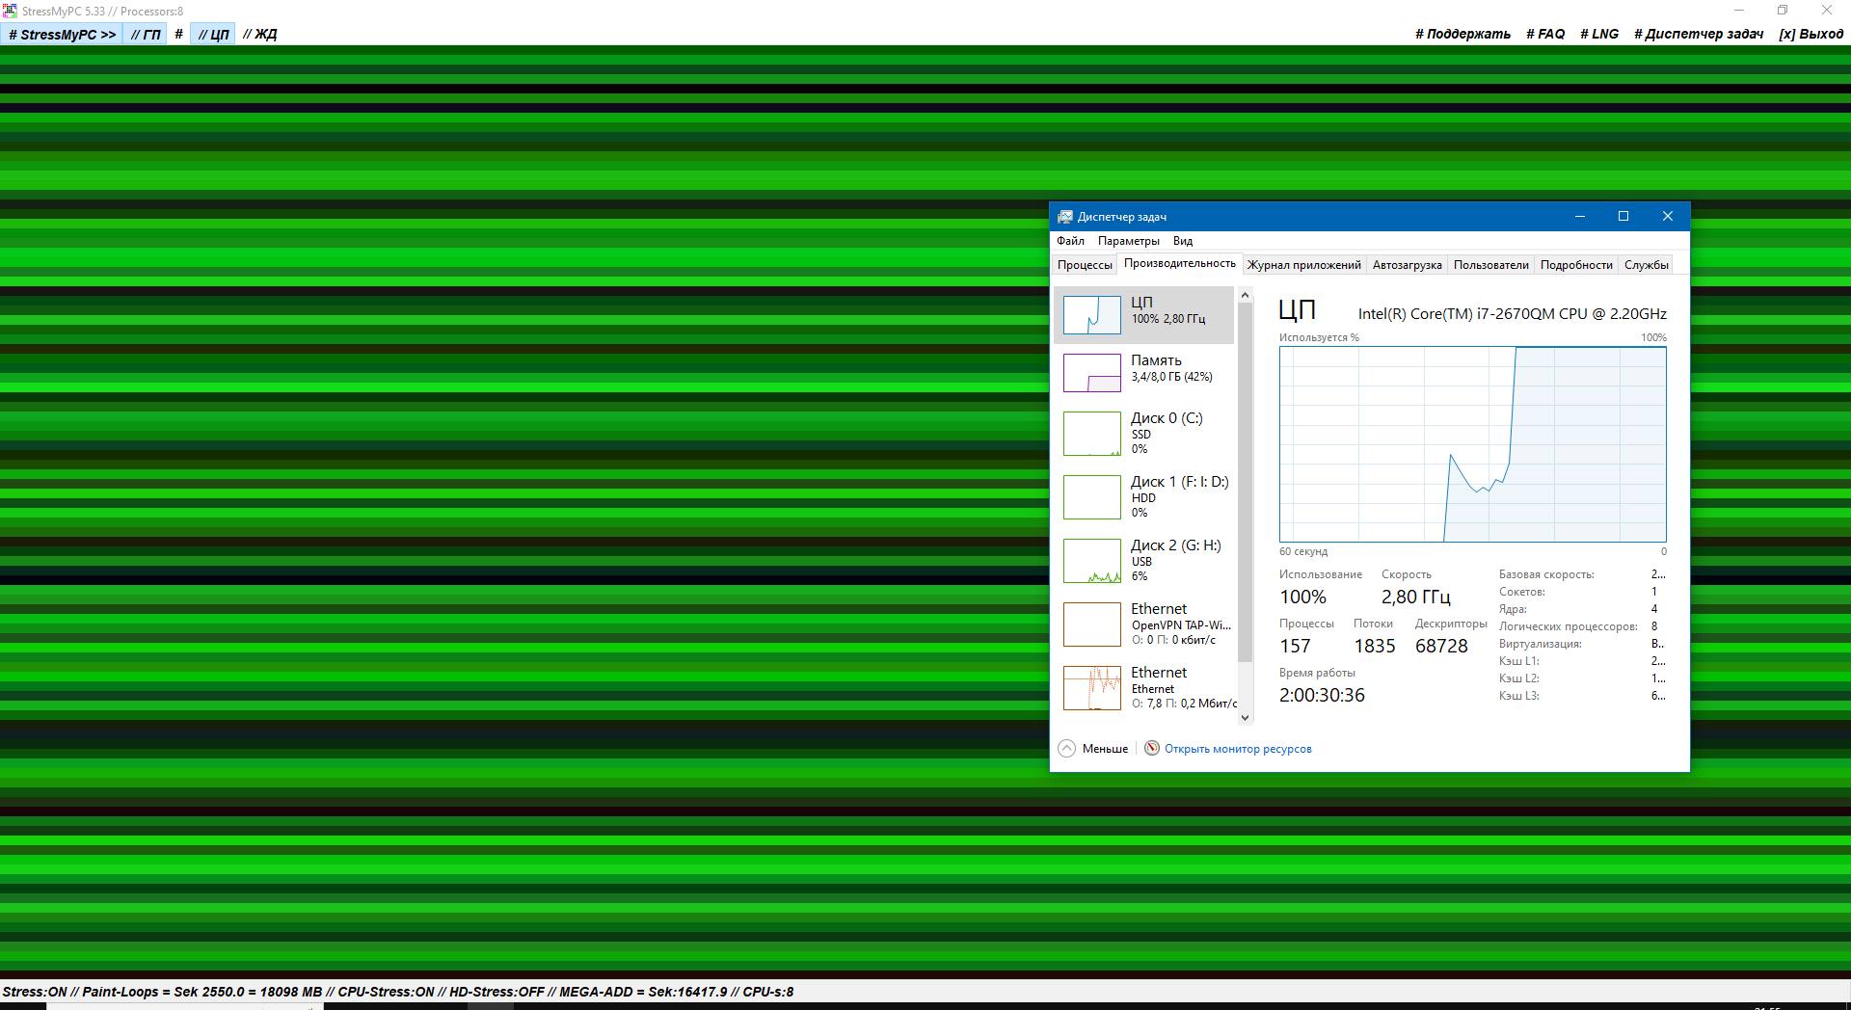Open the Диск 0 (C:) SSD graph
This screenshot has width=1851, height=1010.
pyautogui.click(x=1091, y=434)
